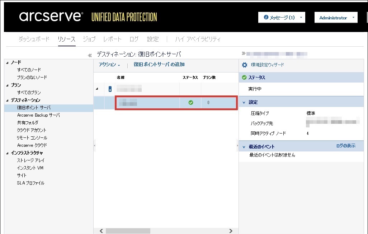
Task: Open the ジョブ tab
Action: point(89,39)
